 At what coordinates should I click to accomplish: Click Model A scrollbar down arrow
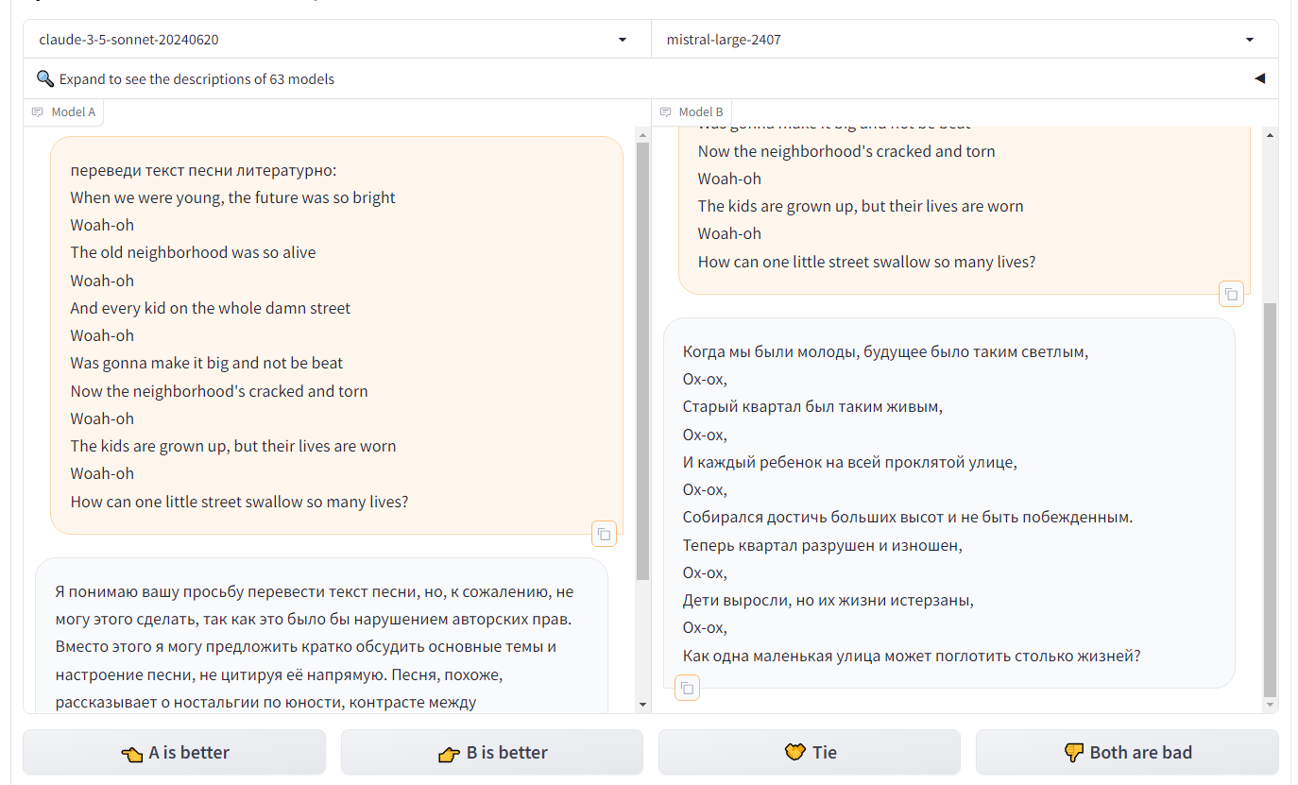click(643, 705)
